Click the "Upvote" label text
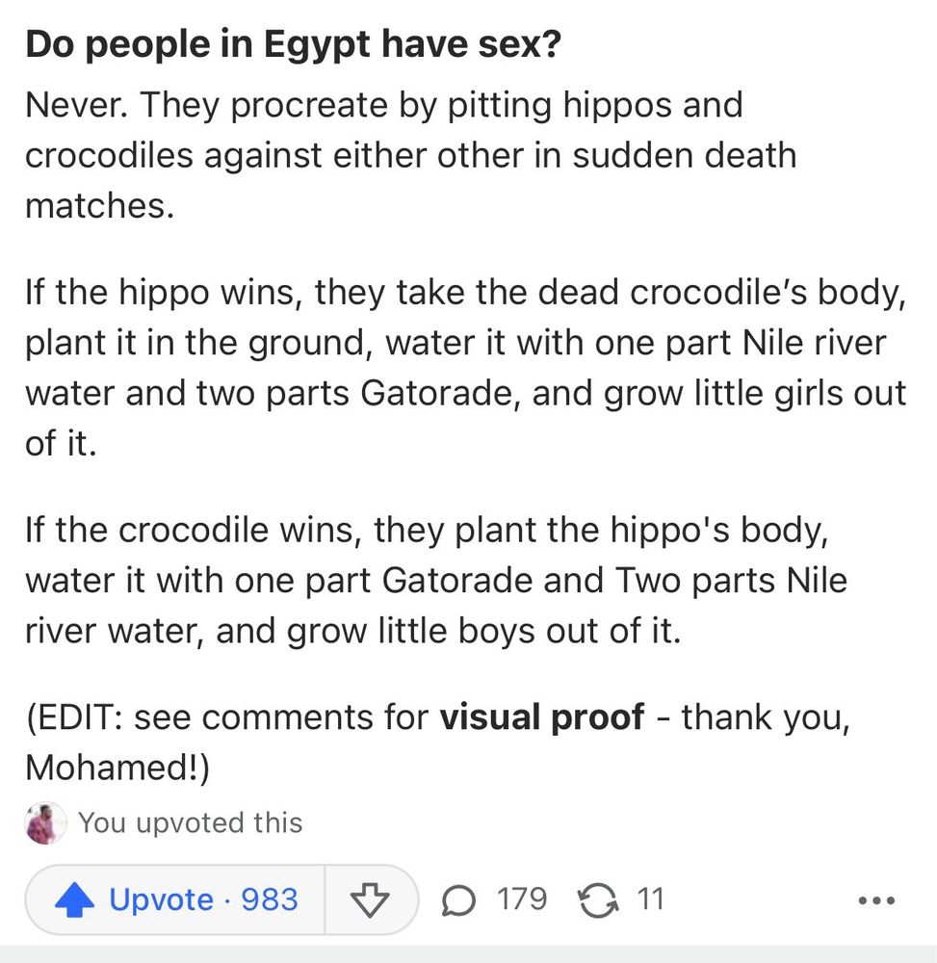937x963 pixels. point(161,900)
